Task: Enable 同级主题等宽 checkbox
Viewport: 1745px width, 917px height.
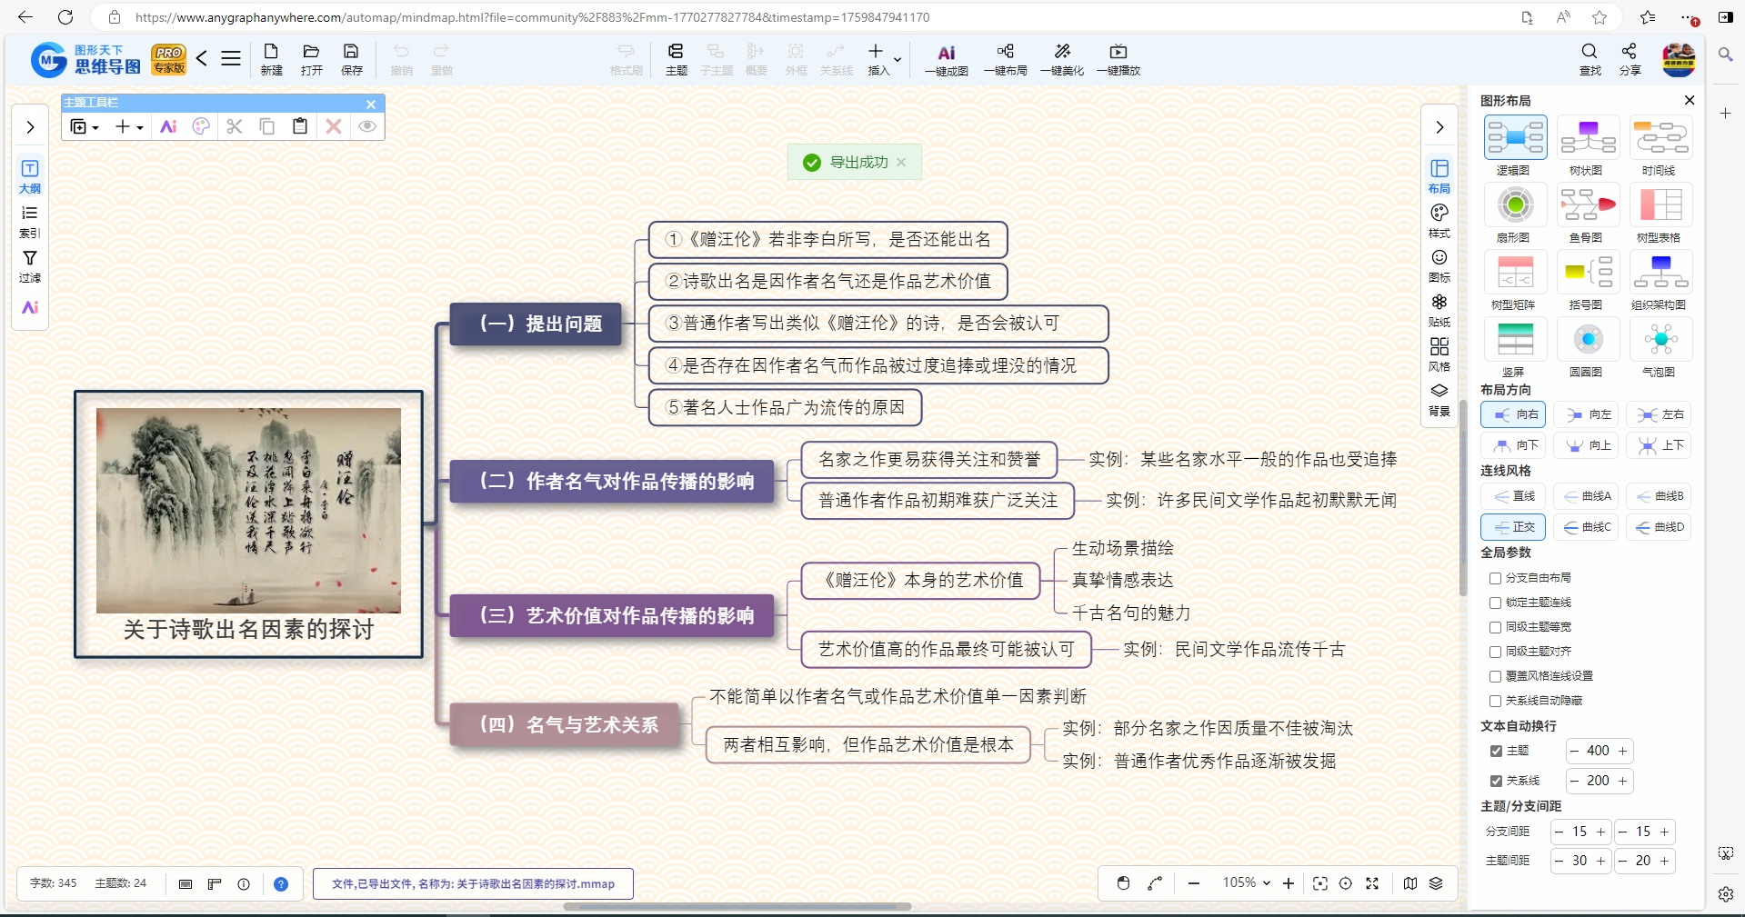Action: 1495,627
